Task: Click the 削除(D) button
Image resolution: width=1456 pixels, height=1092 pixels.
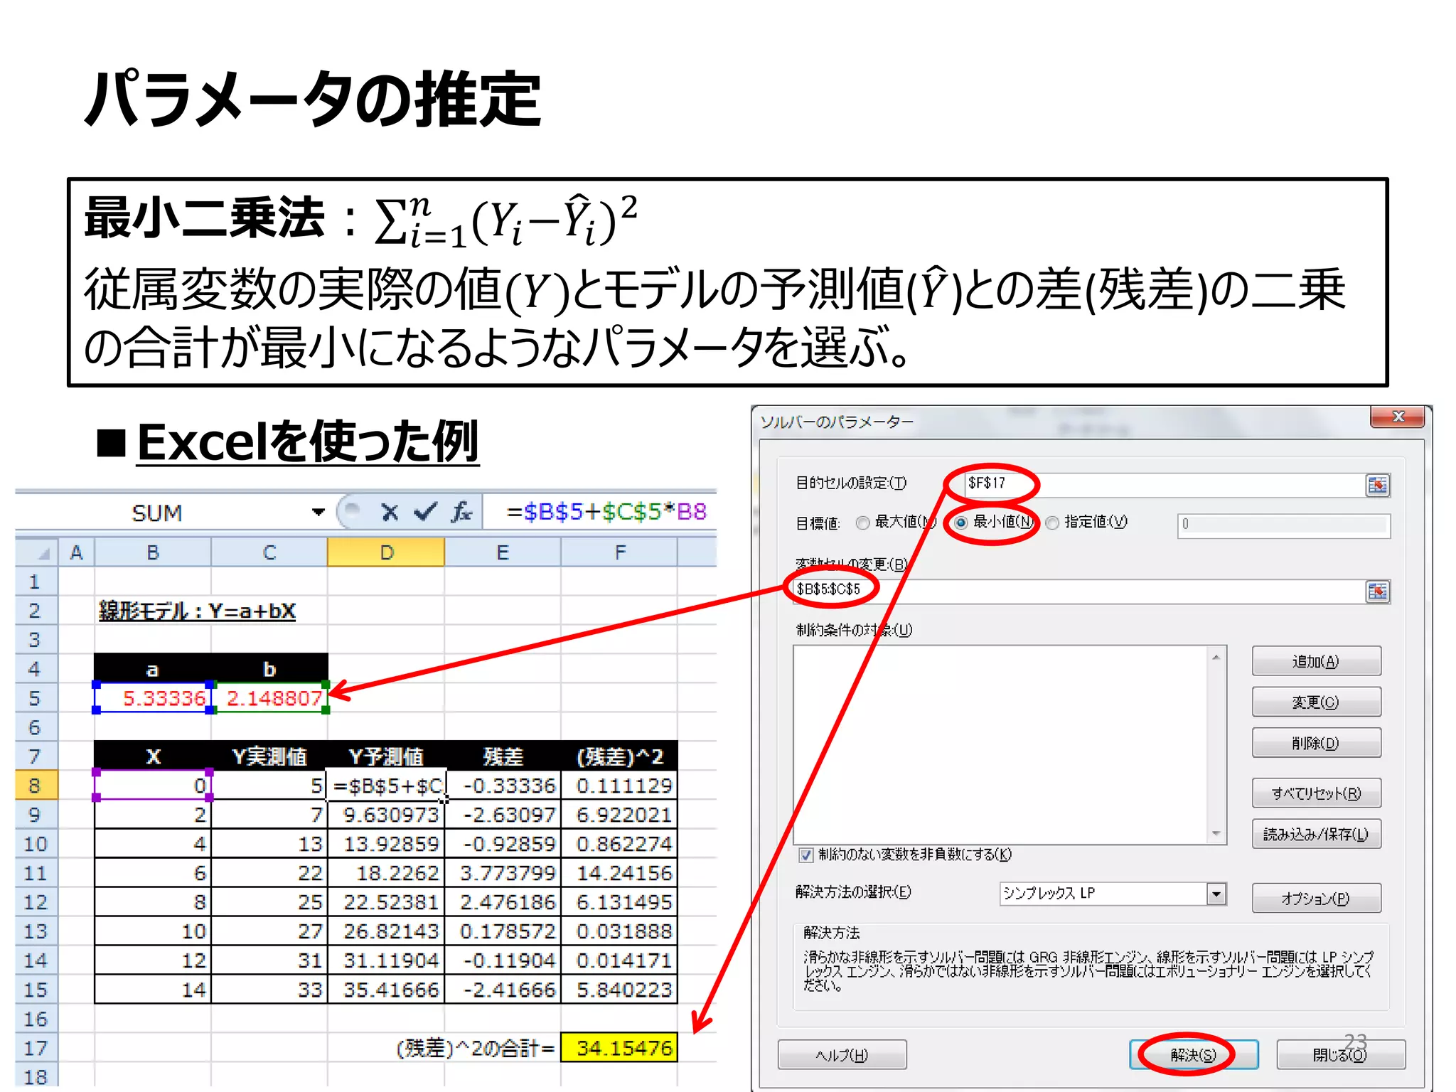Action: [x=1316, y=743]
